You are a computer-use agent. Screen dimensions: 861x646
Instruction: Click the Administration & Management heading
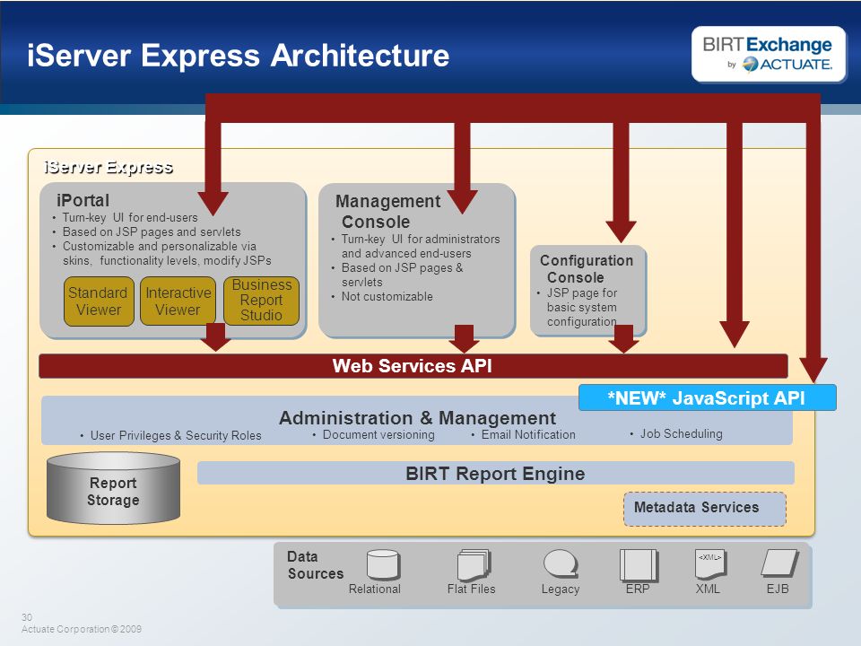[417, 418]
